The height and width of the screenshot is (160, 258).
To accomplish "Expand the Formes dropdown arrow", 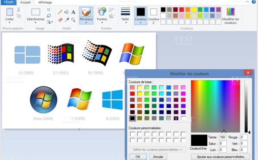I will [102, 23].
